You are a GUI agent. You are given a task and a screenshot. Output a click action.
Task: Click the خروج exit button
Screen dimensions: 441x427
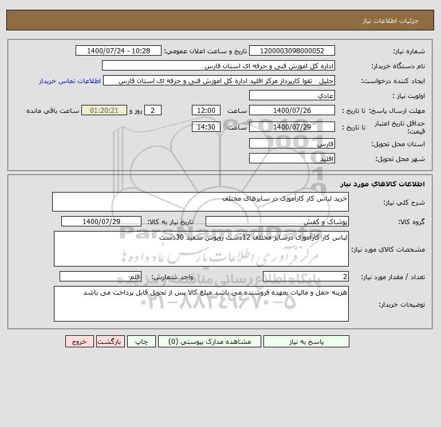(x=79, y=341)
